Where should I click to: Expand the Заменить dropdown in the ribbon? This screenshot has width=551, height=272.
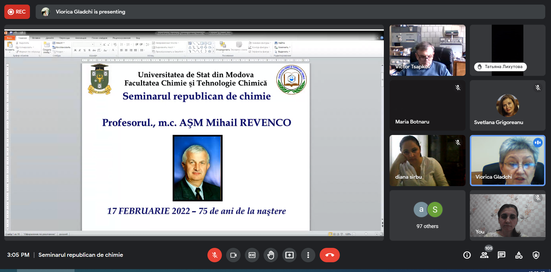click(290, 47)
